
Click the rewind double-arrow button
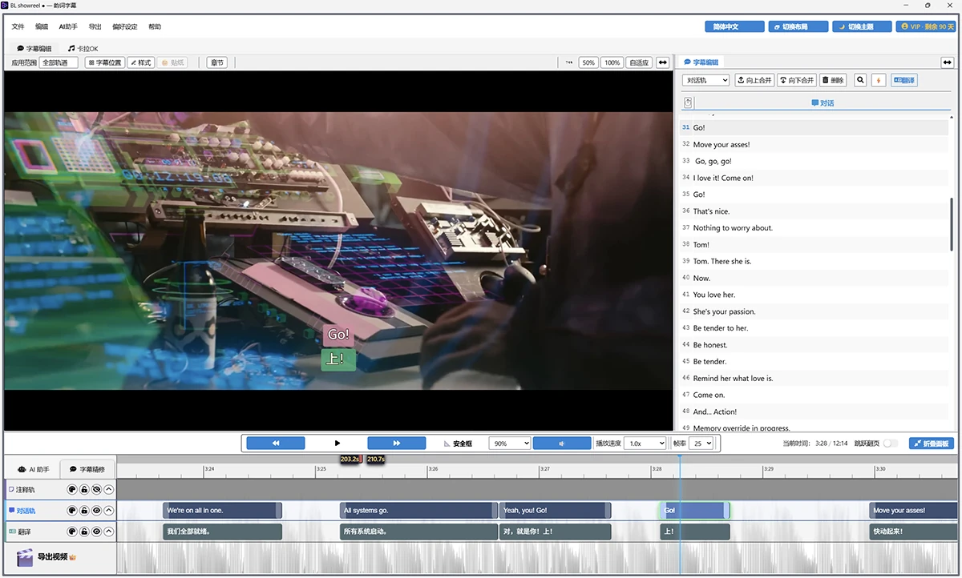click(x=276, y=443)
